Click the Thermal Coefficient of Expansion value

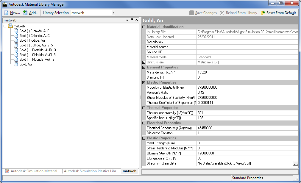[247, 103]
